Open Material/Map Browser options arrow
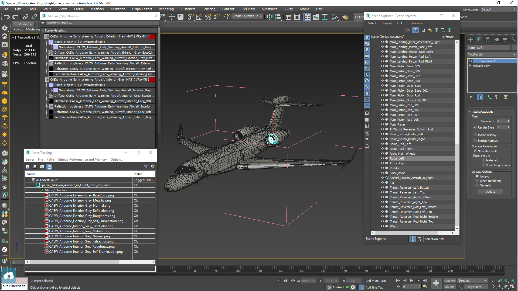 point(43,23)
